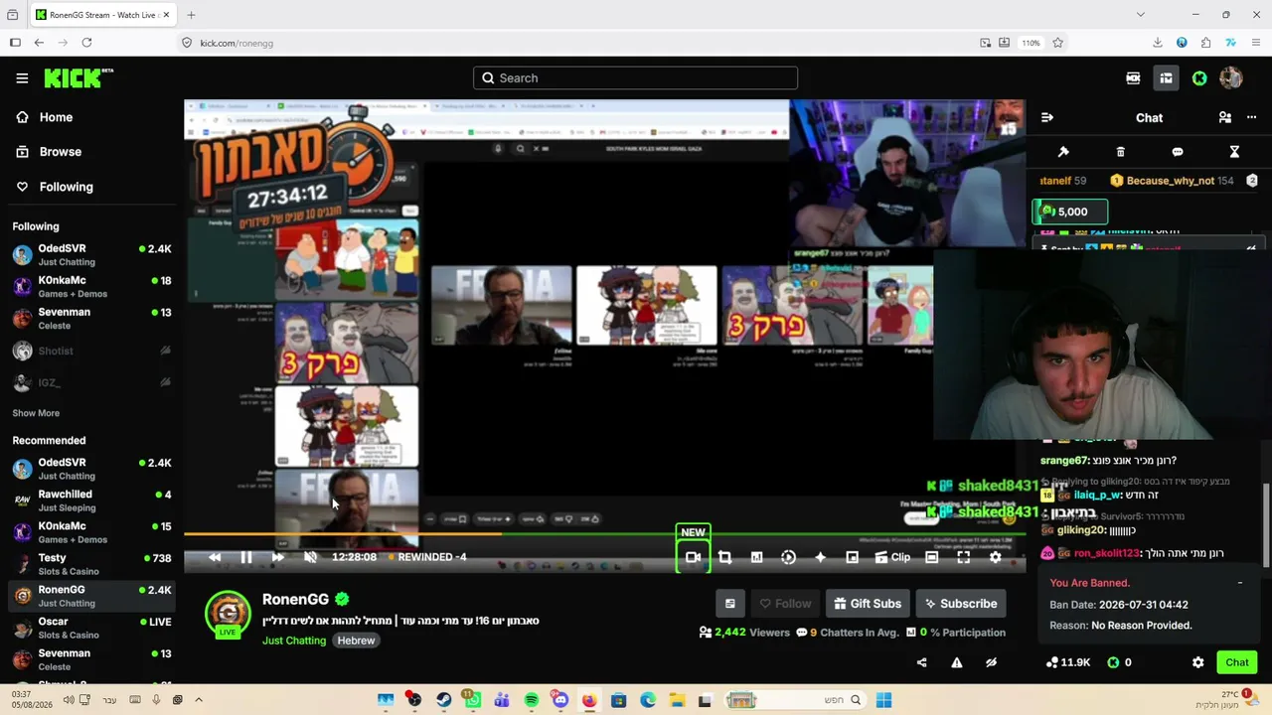Pause the live stream video
The height and width of the screenshot is (715, 1272).
pos(246,557)
